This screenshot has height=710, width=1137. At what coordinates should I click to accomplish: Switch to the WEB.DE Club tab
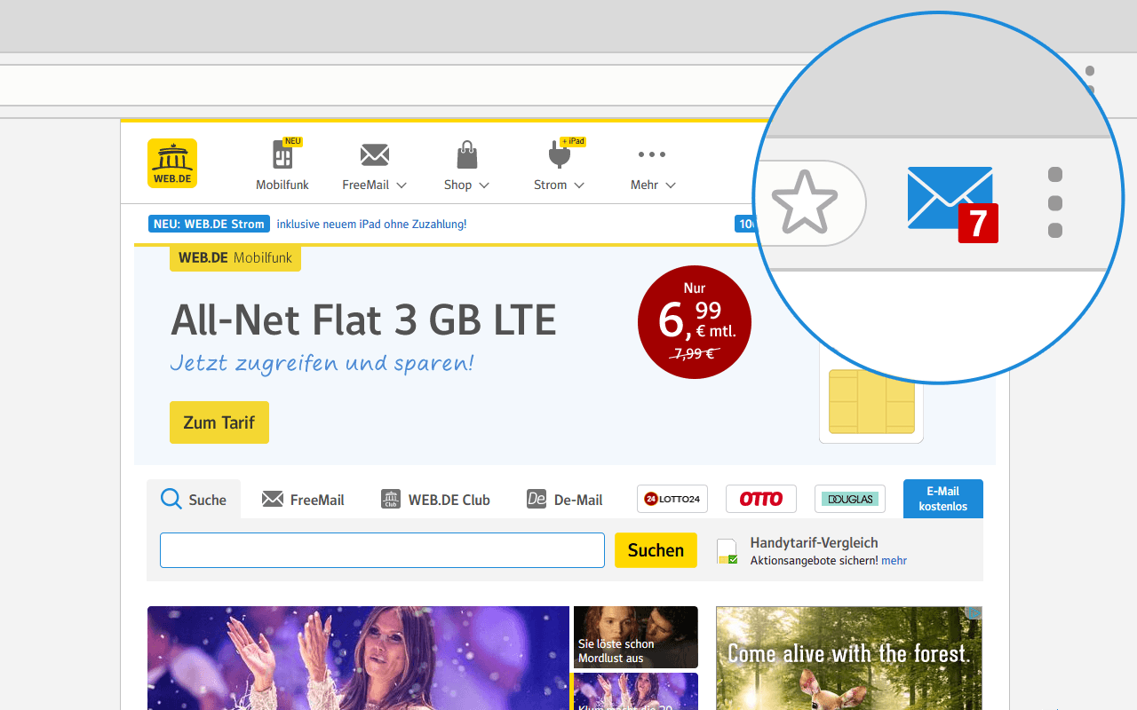click(435, 500)
